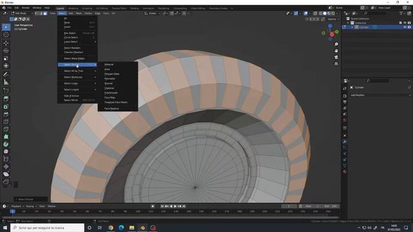The height and width of the screenshot is (232, 413).
Task: Click the Windows taskbar search box
Action: pyautogui.click(x=47, y=227)
